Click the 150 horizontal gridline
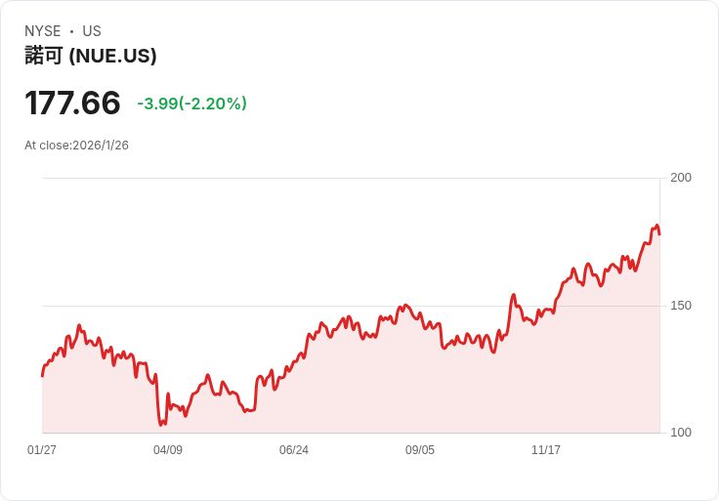 pos(244,306)
